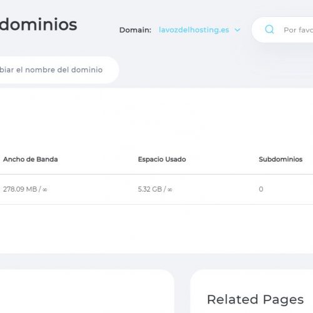
Task: Expand the domain selector chevron arrow
Action: pyautogui.click(x=237, y=30)
